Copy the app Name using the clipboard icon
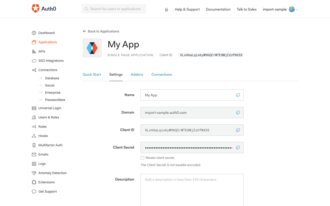 pyautogui.click(x=238, y=95)
